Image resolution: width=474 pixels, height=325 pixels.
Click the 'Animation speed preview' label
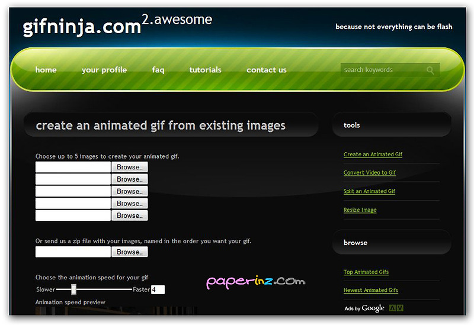pyautogui.click(x=70, y=302)
